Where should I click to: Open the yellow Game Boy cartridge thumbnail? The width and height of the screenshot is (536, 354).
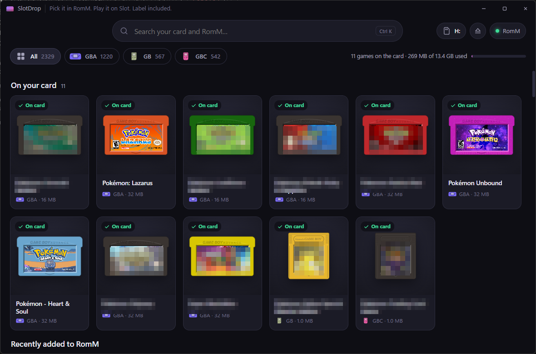pos(309,256)
